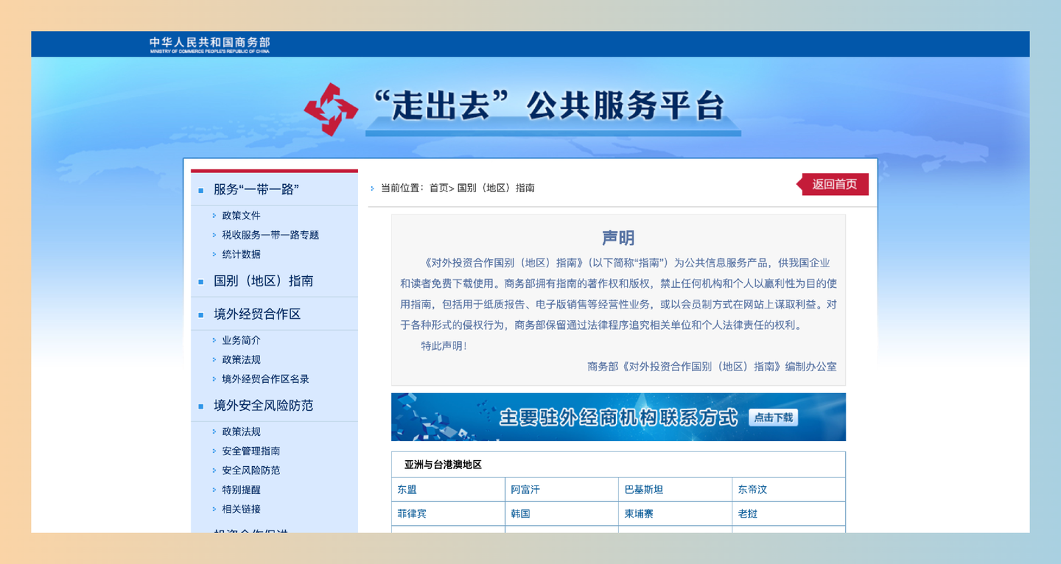
Task: Open 政策法规 under 境外经贸合作区
Action: [241, 359]
